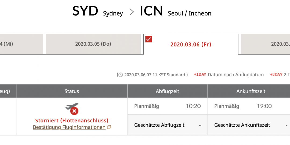Switch to the partially visible (Mi) date tab
This screenshot has height=145, width=290.
point(21,44)
